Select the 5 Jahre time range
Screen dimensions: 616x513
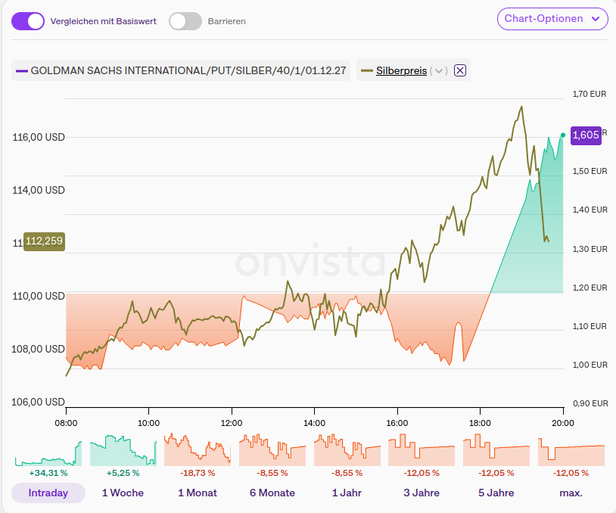(x=496, y=493)
